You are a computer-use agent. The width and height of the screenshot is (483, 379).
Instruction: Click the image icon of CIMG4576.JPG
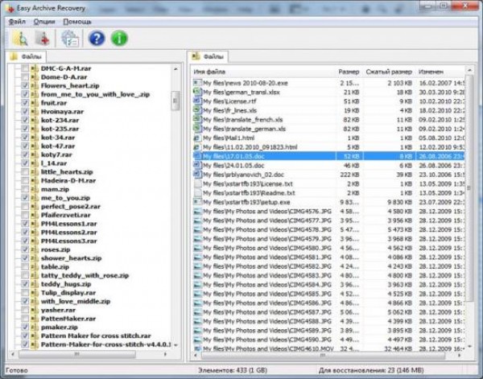point(197,211)
